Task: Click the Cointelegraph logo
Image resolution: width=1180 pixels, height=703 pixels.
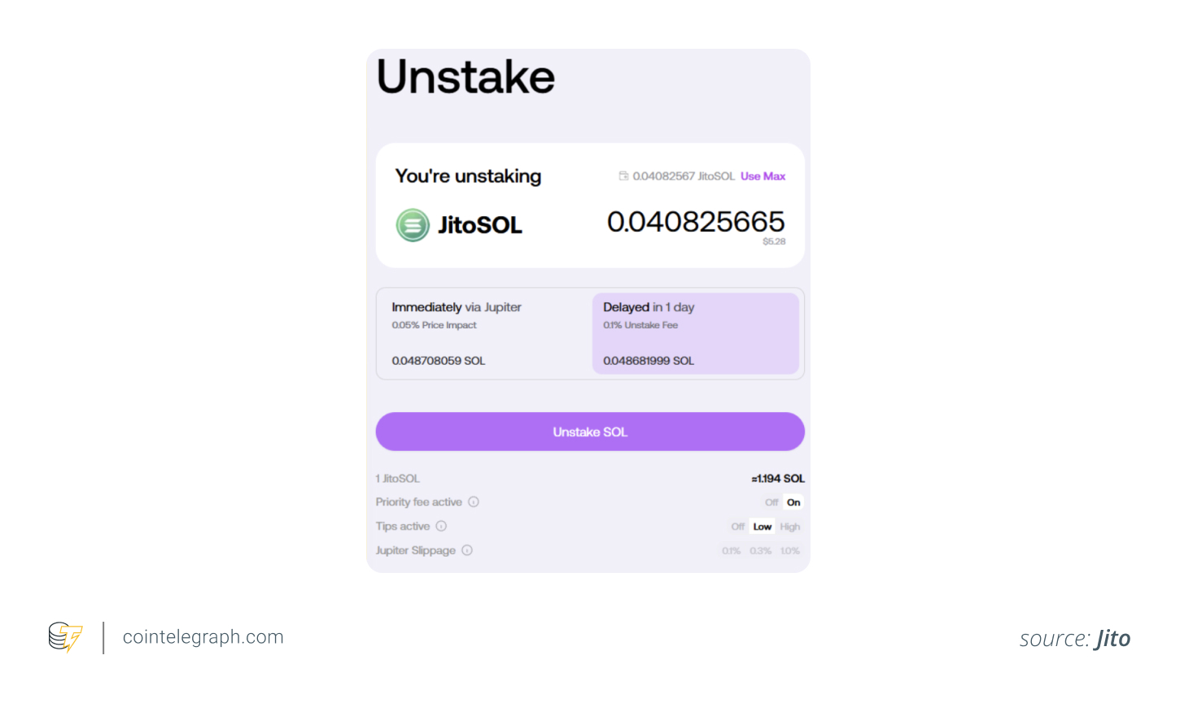Action: tap(65, 637)
